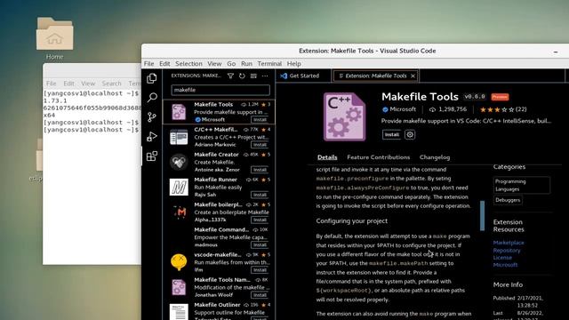This screenshot has height=320, width=569.
Task: Click the Preview badge next to version
Action: (500, 97)
